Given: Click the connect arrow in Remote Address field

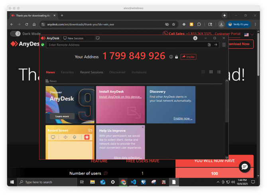Looking at the screenshot, I should pyautogui.click(x=216, y=45).
